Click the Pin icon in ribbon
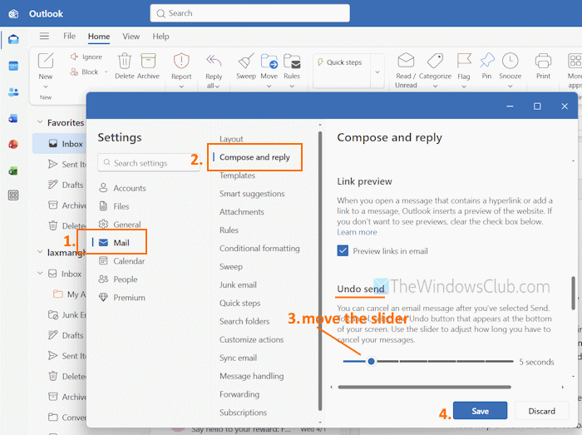The image size is (582, 435). tap(486, 61)
